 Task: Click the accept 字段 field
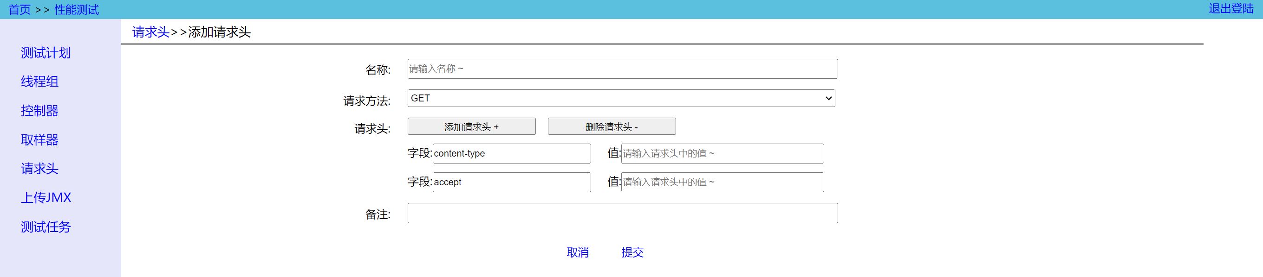pos(511,182)
